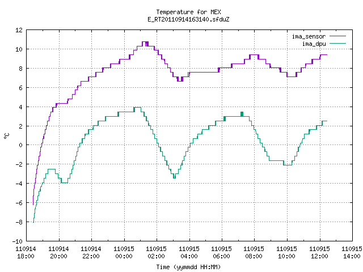This screenshot has height=272, width=363.
Task: Click the °C y-axis unit label
Action: point(6,136)
